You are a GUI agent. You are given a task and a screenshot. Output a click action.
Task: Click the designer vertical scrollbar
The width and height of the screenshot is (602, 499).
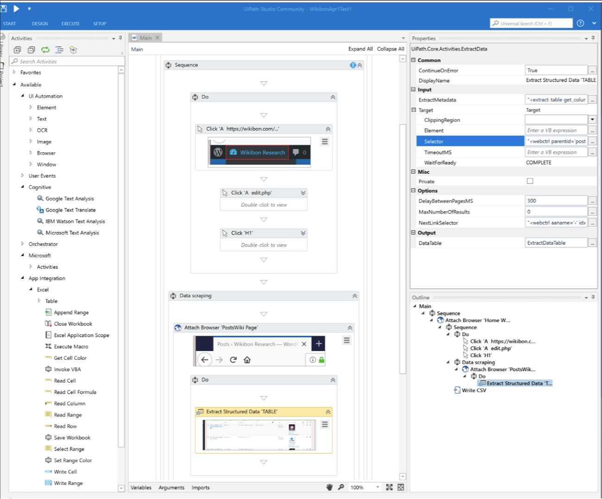tap(402, 249)
